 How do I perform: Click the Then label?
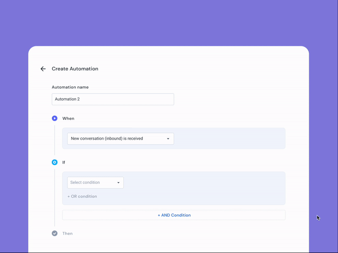pos(68,234)
